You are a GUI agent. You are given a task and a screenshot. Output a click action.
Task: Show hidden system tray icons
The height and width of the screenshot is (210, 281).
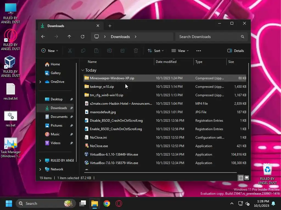click(232, 203)
